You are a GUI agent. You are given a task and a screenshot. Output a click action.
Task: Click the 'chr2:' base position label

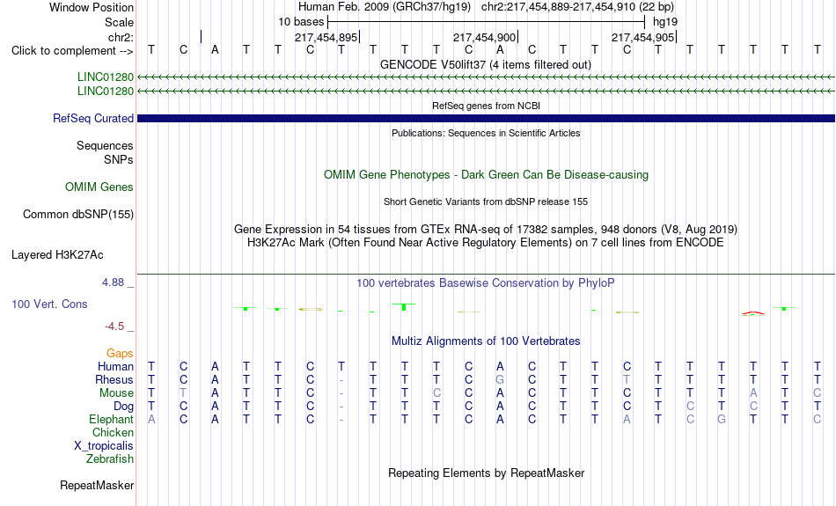click(121, 37)
